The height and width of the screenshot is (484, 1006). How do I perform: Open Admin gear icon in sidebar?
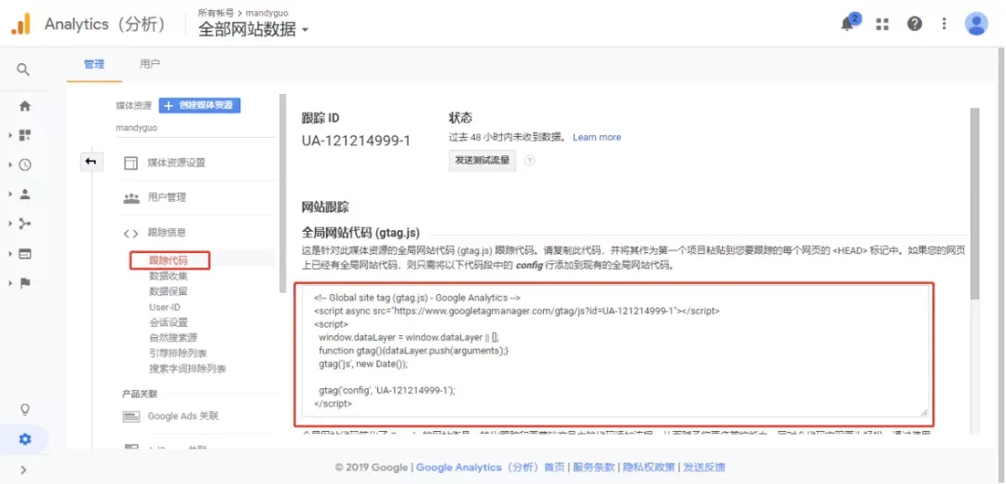point(25,439)
